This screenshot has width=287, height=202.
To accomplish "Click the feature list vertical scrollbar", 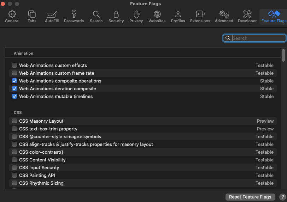I will pos(283,55).
